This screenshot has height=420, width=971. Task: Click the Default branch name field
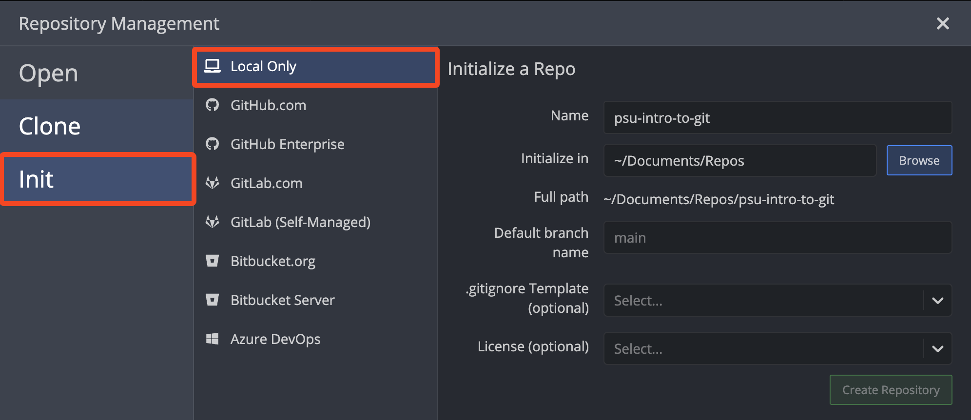pyautogui.click(x=777, y=238)
